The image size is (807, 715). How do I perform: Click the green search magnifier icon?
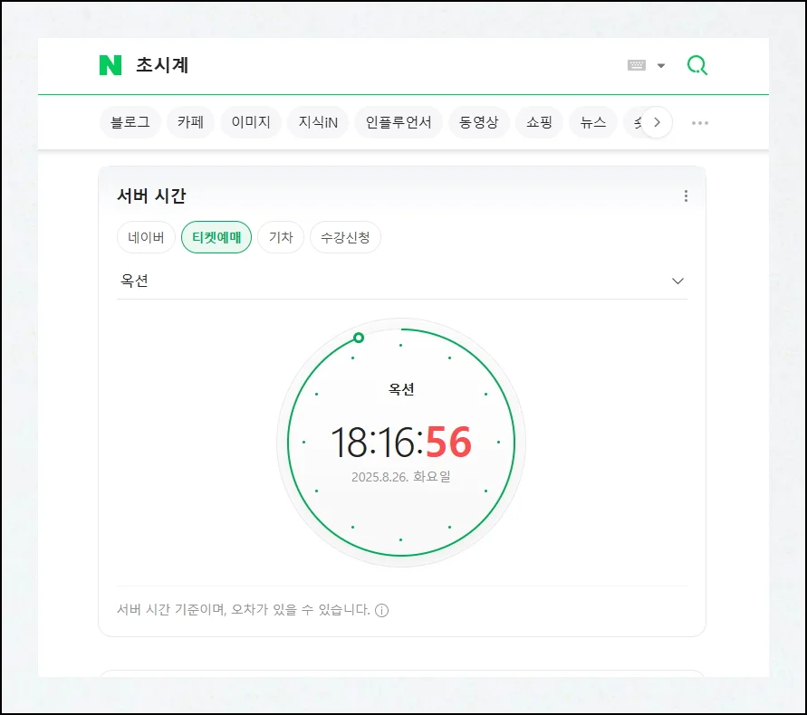click(697, 65)
